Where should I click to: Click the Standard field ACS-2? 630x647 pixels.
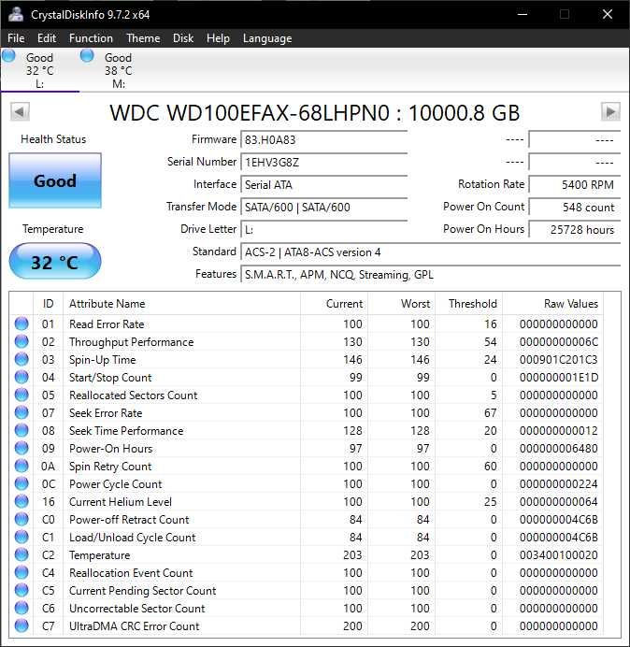tap(431, 252)
